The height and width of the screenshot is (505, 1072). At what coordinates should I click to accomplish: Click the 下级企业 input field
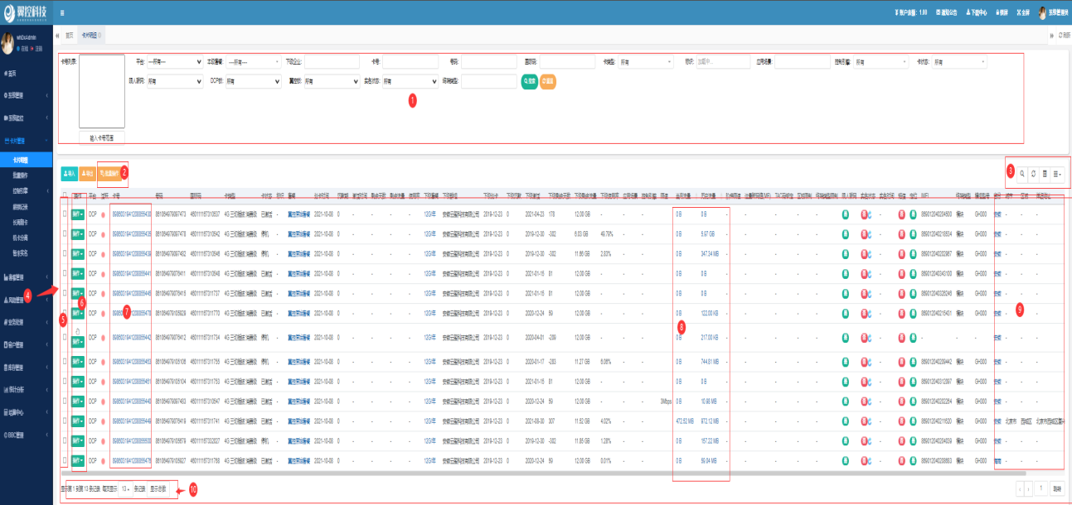tap(332, 62)
